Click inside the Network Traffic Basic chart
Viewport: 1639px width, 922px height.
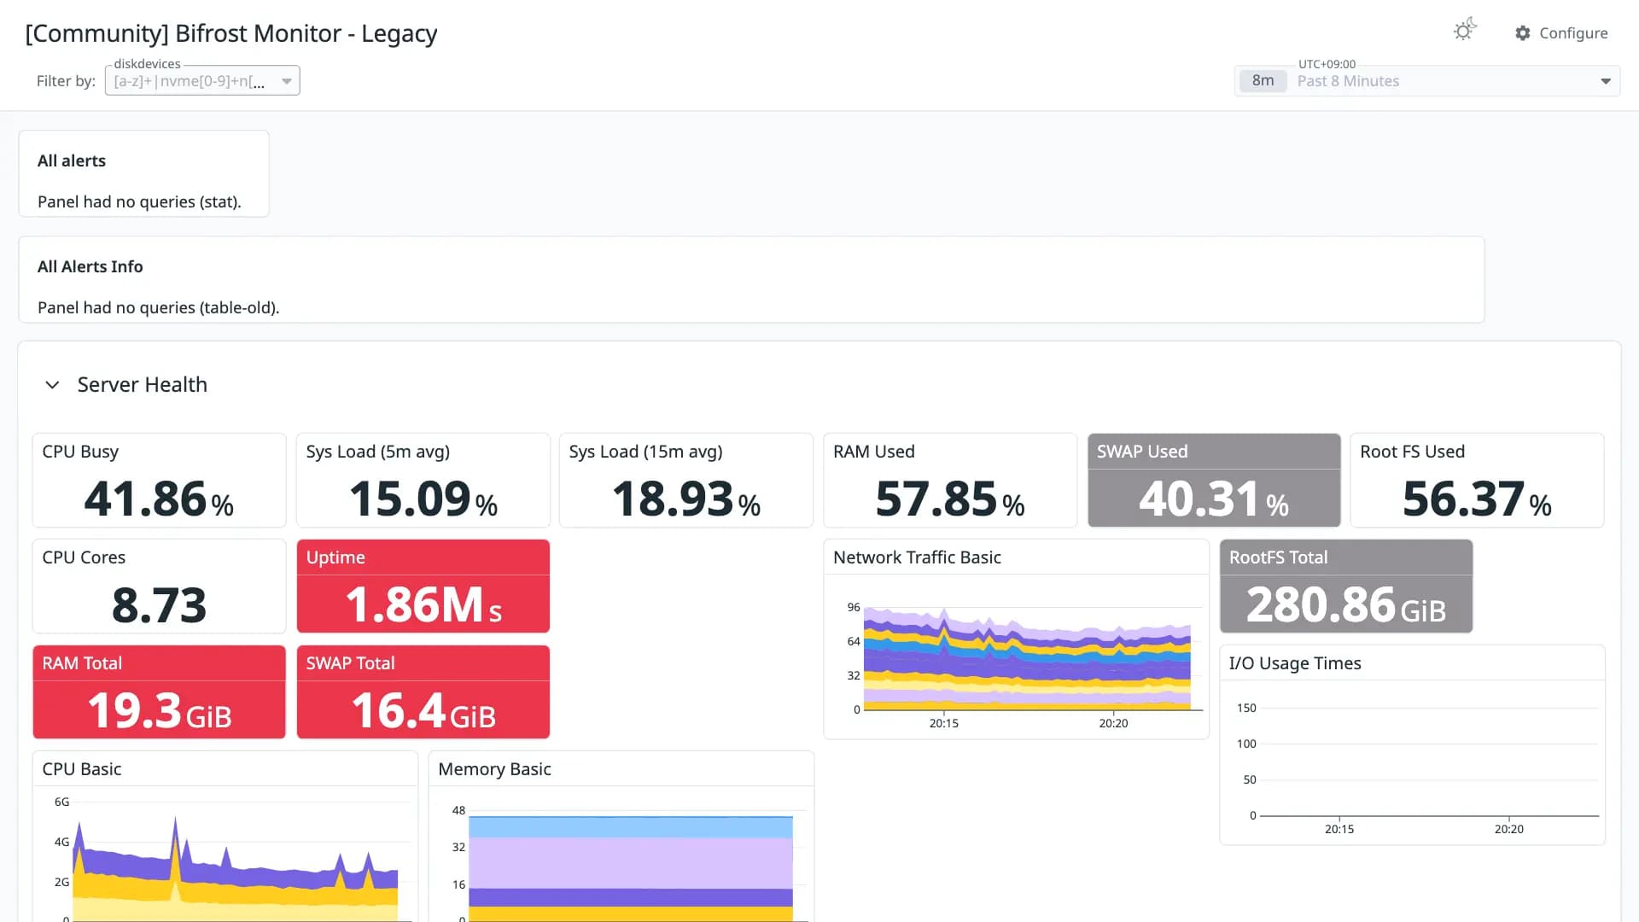pyautogui.click(x=1027, y=659)
